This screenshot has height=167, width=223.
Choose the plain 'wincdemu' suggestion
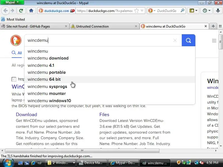[x=110, y=51]
